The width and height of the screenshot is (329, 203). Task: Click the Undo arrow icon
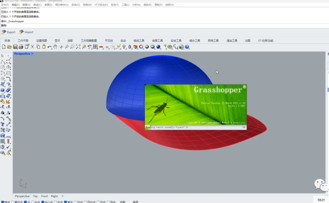pyautogui.click(x=49, y=47)
